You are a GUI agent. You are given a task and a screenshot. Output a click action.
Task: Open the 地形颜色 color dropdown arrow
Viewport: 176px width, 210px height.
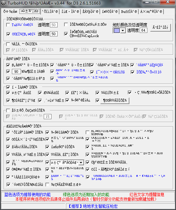tap(123, 31)
